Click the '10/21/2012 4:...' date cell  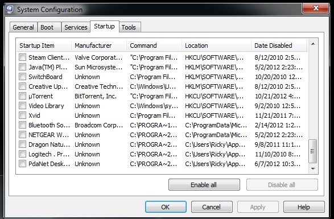click(278, 96)
